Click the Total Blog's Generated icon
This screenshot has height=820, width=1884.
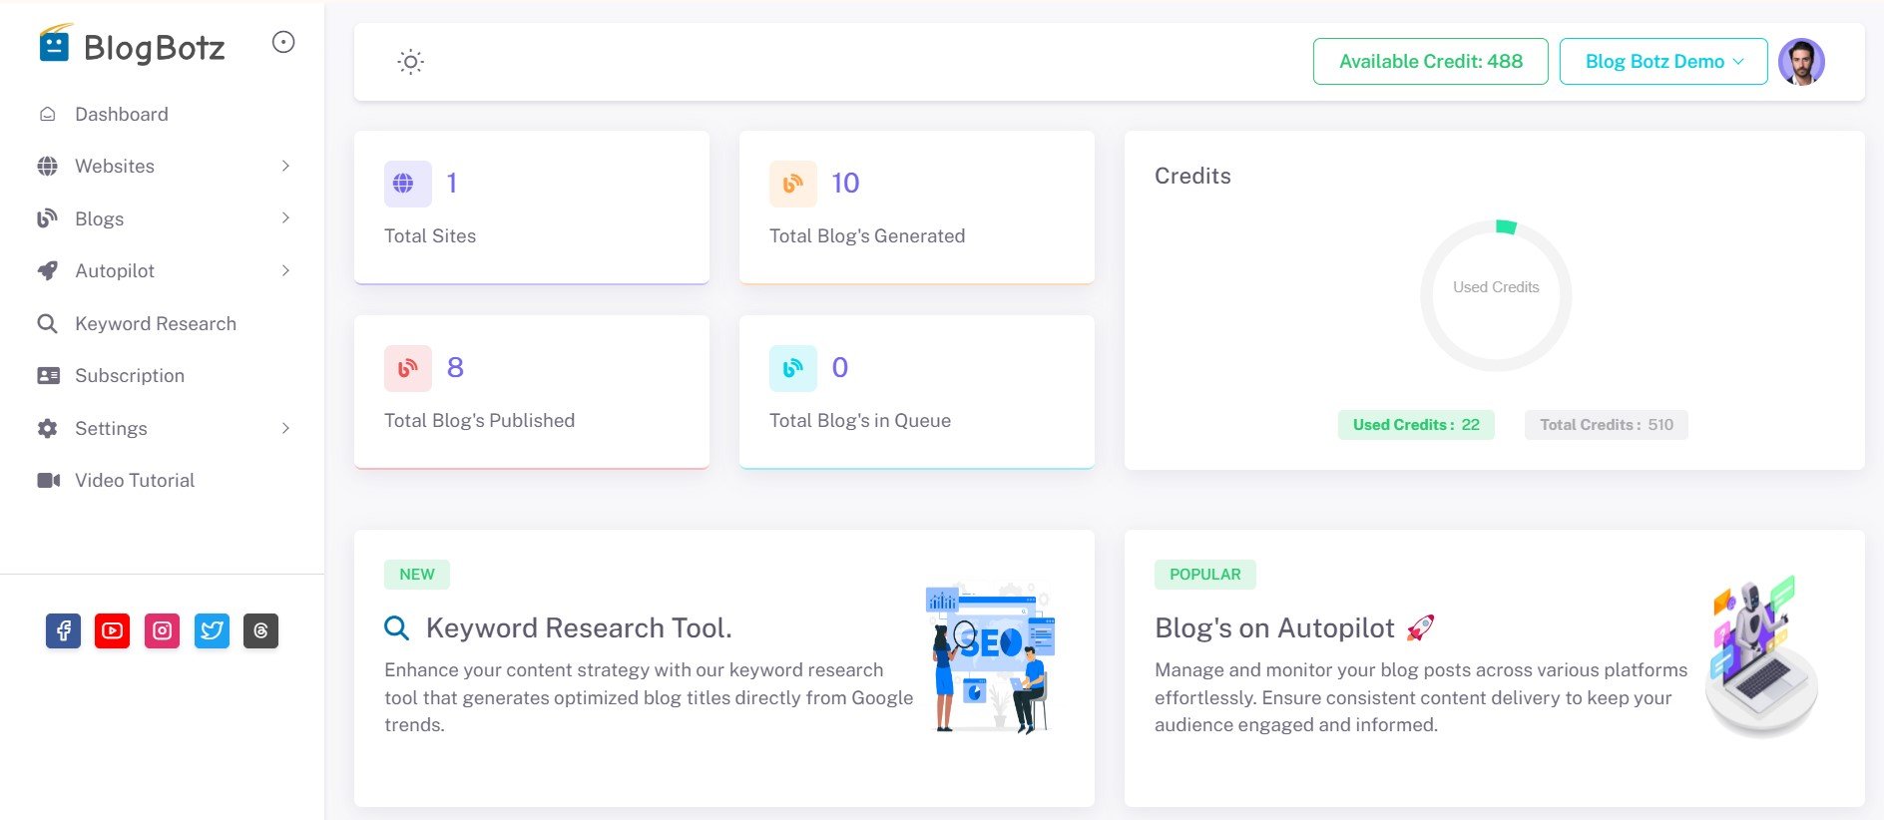pyautogui.click(x=792, y=184)
